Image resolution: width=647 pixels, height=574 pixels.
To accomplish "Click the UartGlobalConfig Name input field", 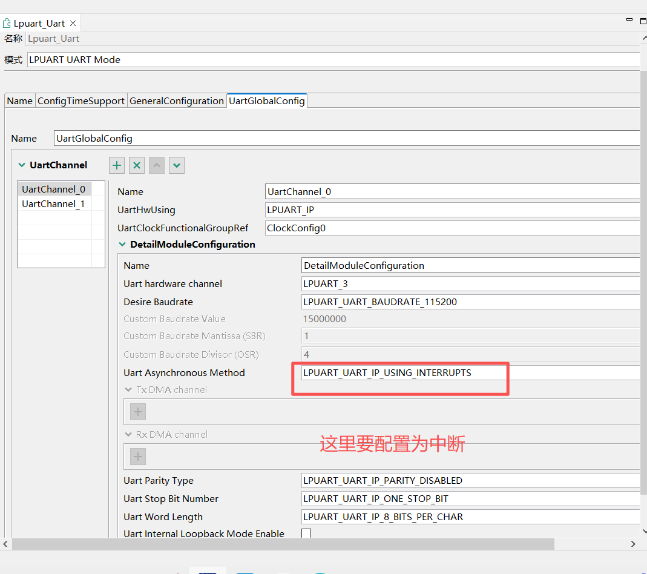I will [347, 138].
